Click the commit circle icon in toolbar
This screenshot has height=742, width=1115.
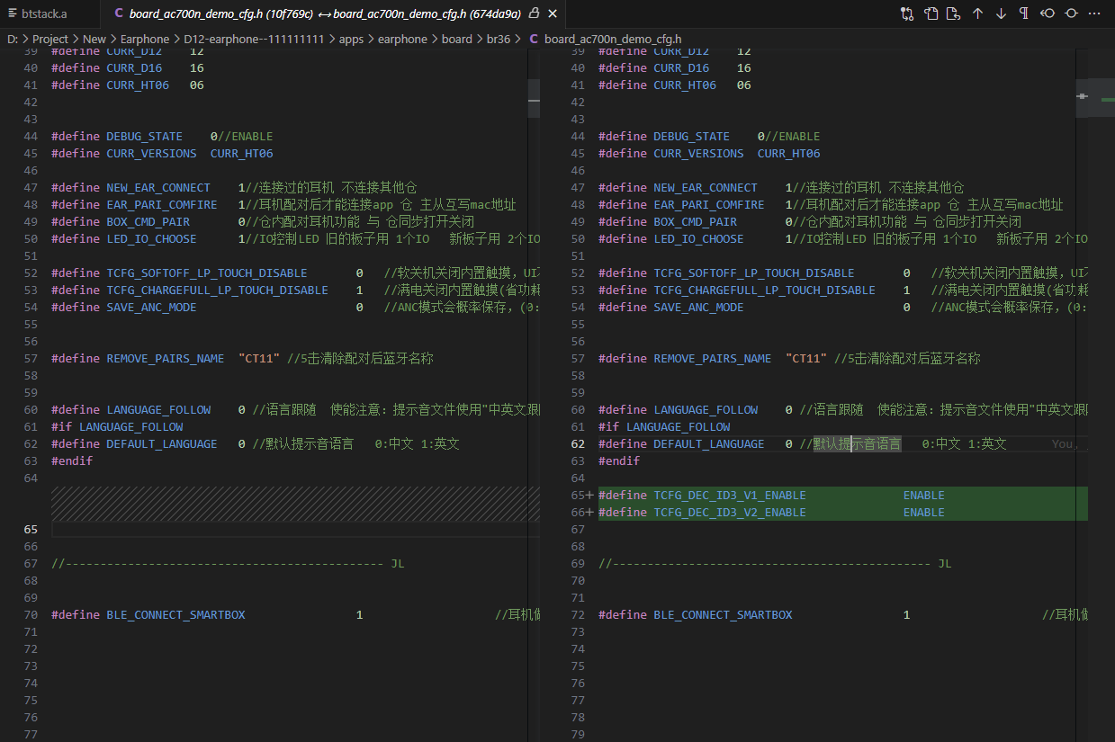coord(1071,13)
